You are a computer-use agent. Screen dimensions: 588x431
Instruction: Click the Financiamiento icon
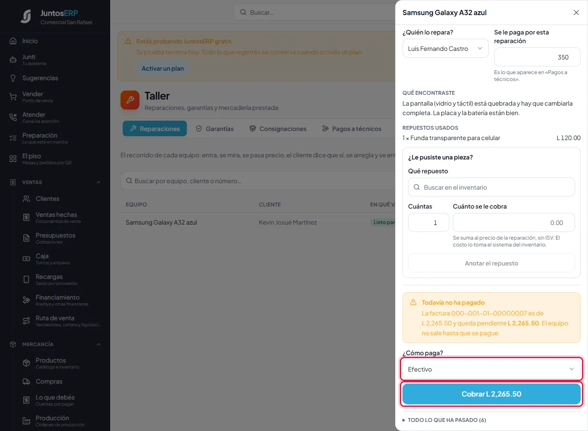[x=26, y=300]
